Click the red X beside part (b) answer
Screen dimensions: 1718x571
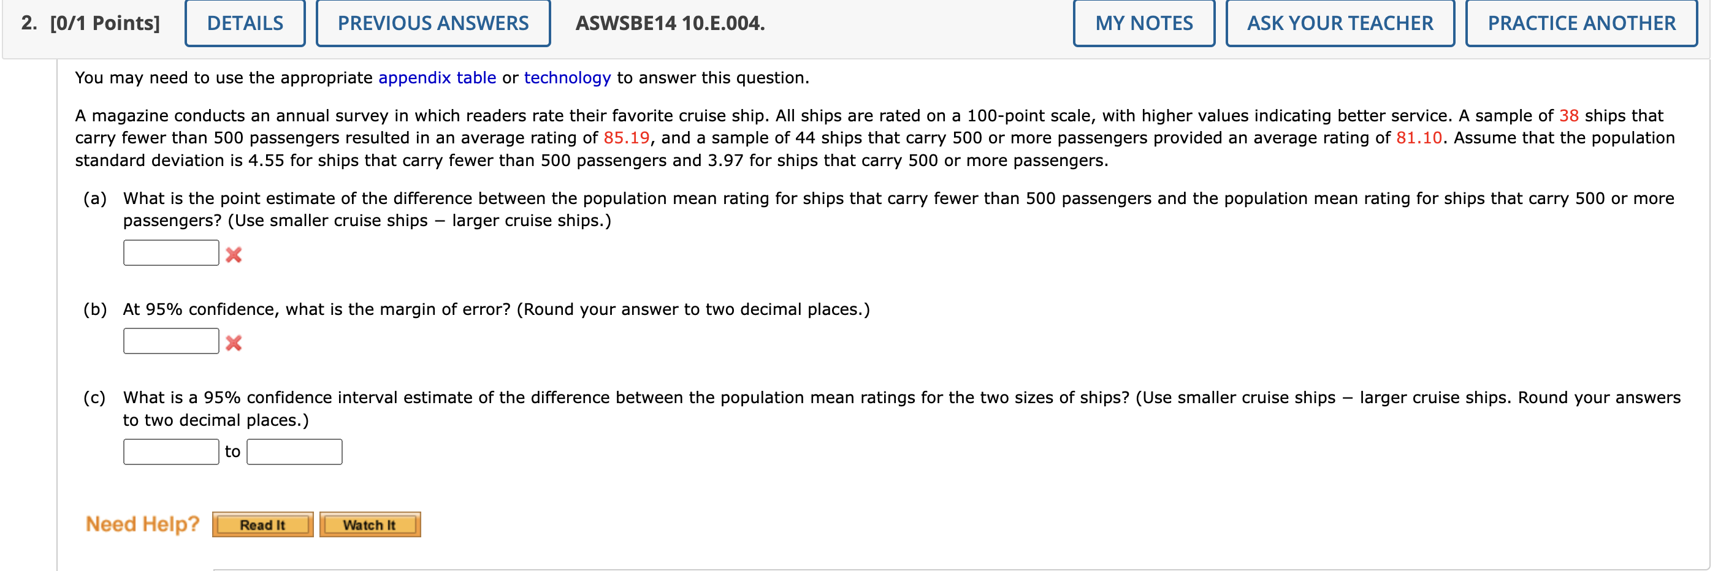(x=235, y=342)
